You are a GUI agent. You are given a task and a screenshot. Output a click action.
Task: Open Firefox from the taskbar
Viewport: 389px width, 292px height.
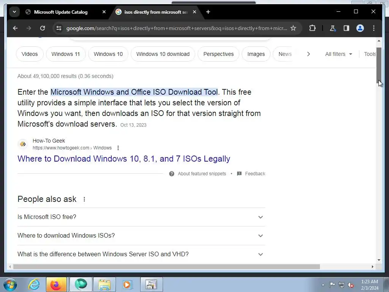pyautogui.click(x=56, y=284)
